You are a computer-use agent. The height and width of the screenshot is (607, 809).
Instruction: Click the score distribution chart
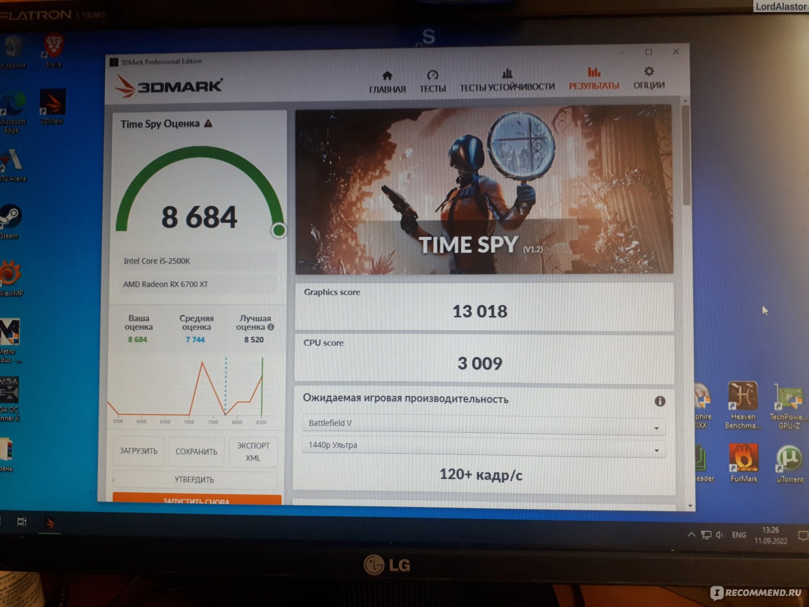[190, 389]
